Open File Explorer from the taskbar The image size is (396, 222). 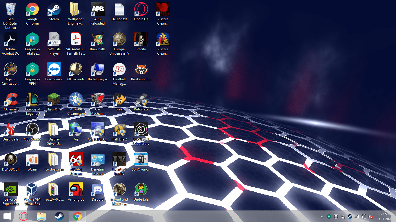pyautogui.click(x=41, y=216)
